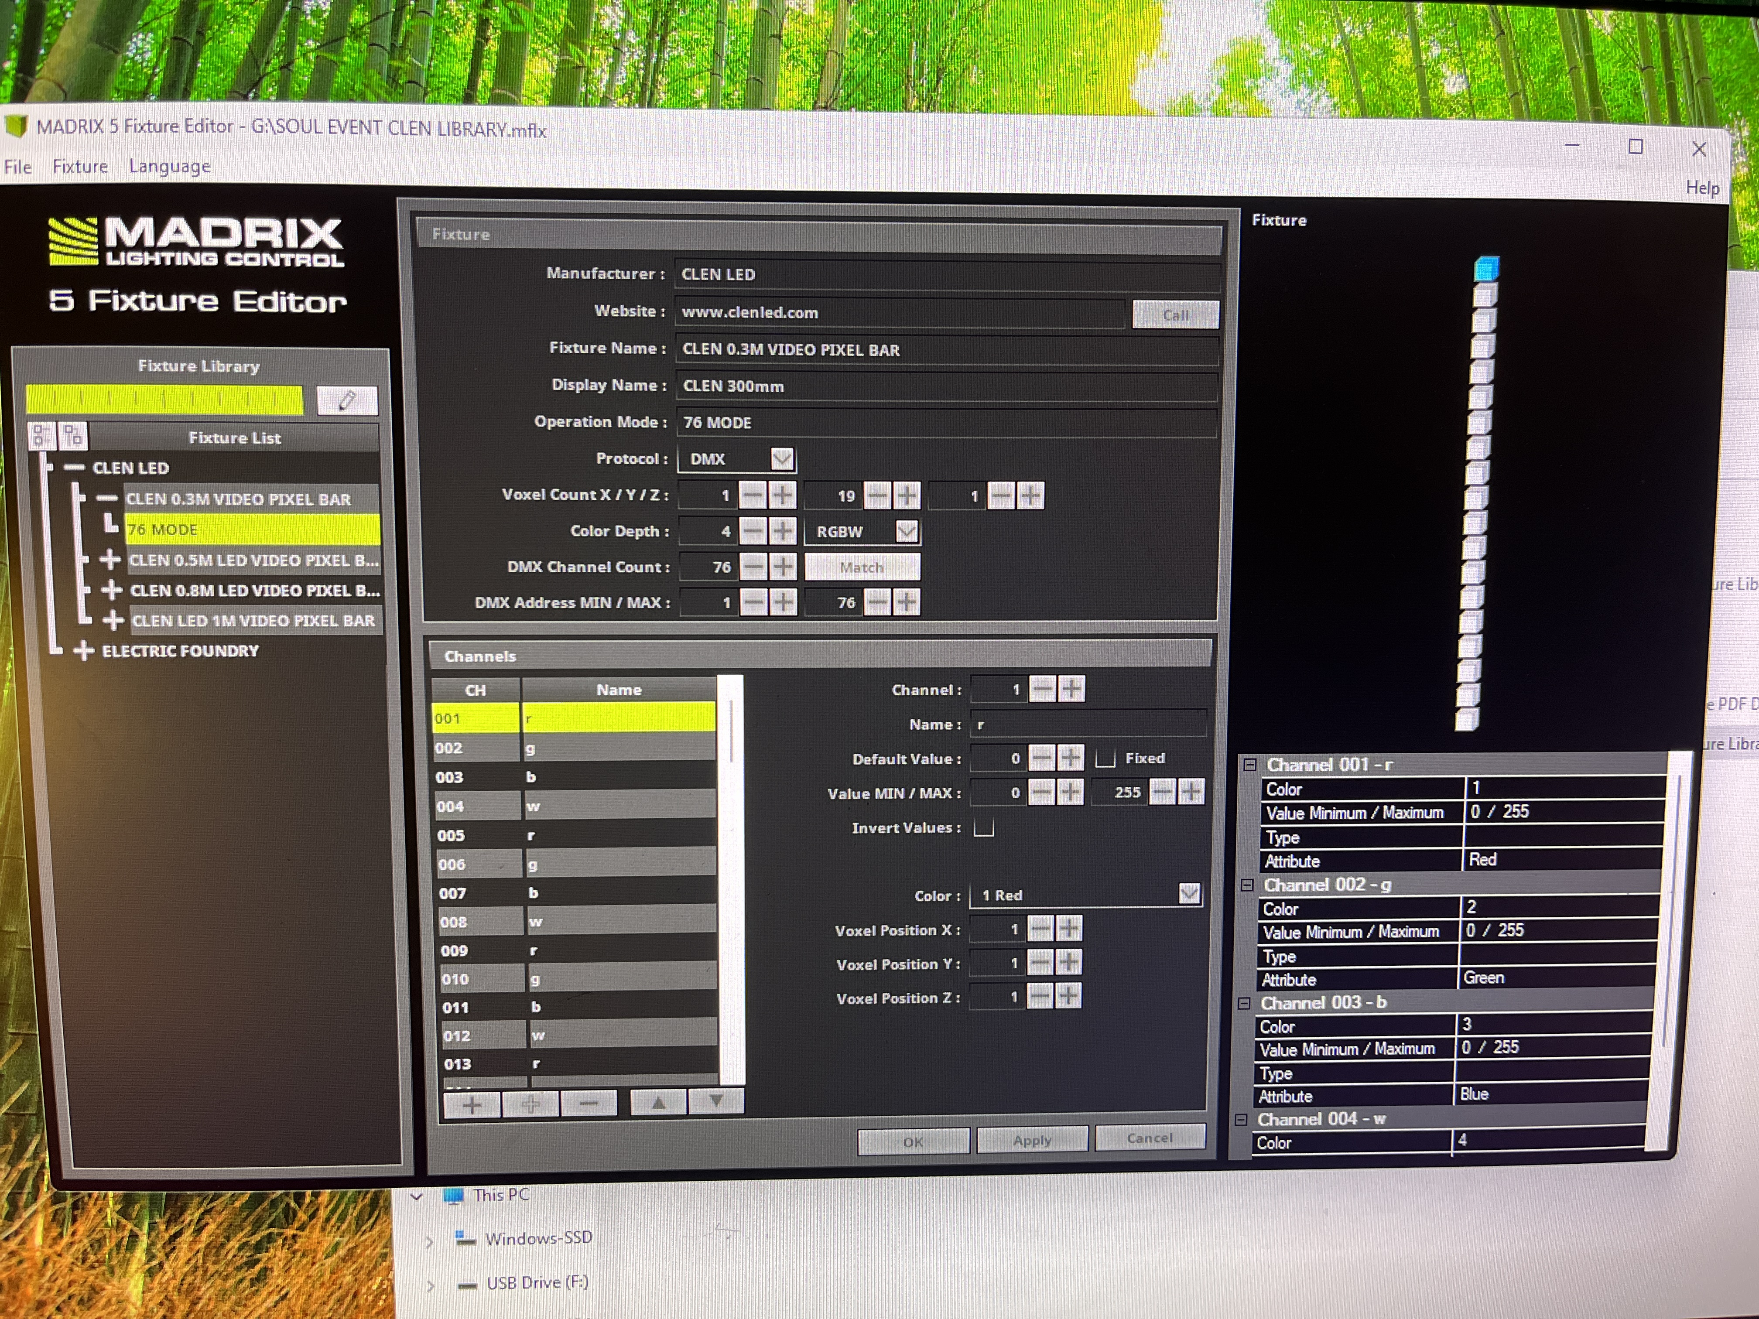The image size is (1759, 1319).
Task: Collapse the Channel 001 - r property group
Action: [1250, 765]
